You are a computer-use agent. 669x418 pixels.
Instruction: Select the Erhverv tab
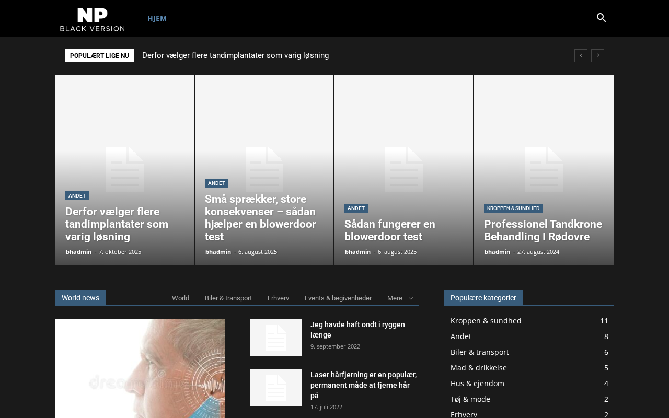pyautogui.click(x=278, y=298)
